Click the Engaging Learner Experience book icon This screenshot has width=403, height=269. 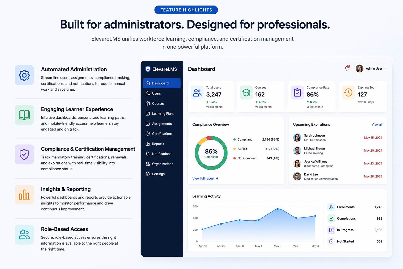coord(24,115)
